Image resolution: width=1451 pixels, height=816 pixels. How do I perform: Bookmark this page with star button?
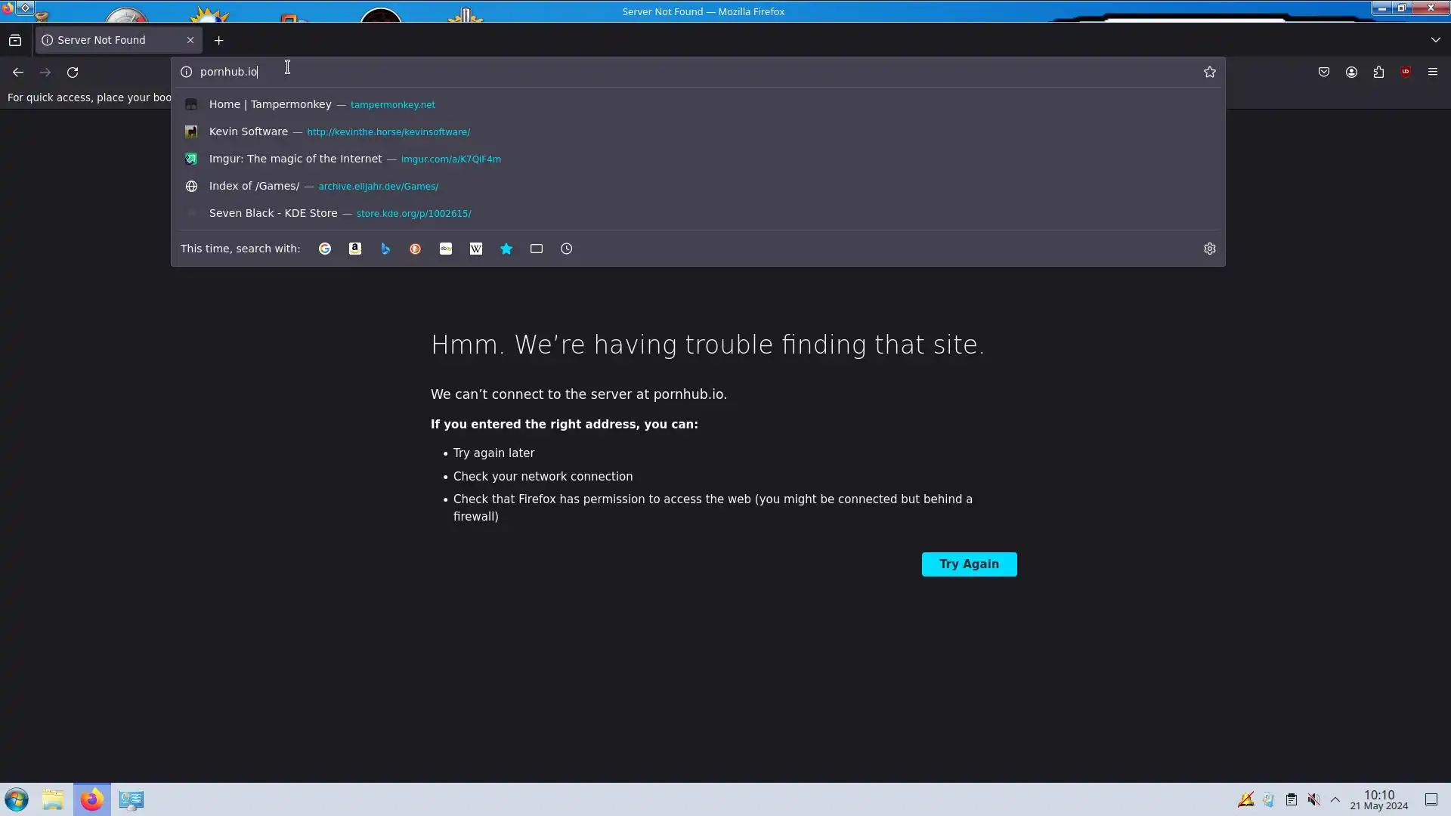point(1209,72)
